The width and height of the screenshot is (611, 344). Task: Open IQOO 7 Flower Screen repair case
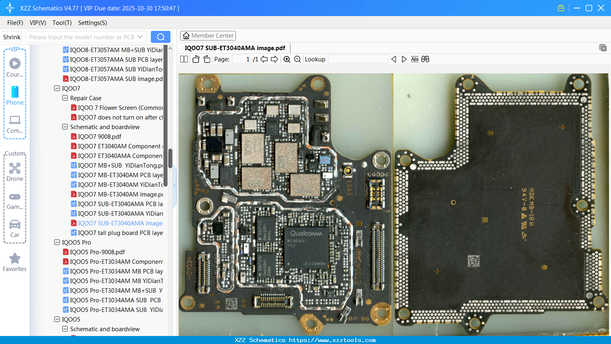(x=120, y=107)
